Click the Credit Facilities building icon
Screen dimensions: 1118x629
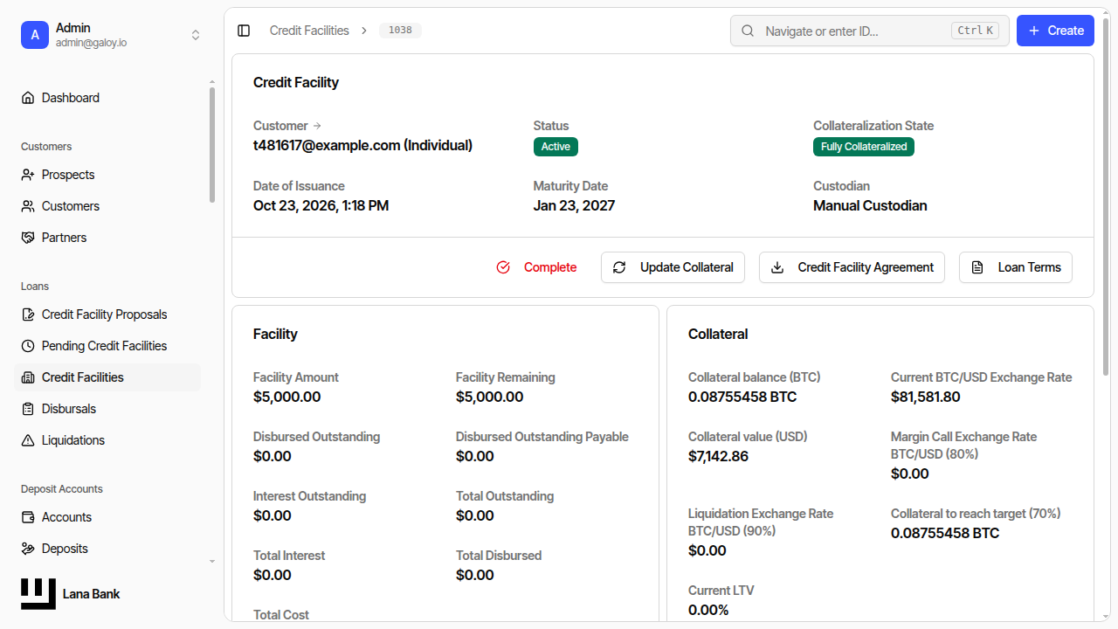tap(28, 377)
